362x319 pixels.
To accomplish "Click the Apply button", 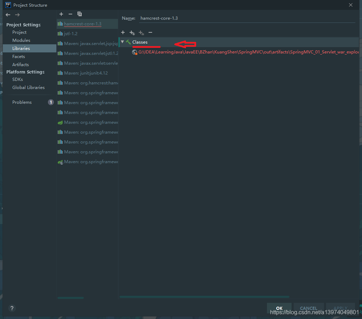I will click(340, 308).
